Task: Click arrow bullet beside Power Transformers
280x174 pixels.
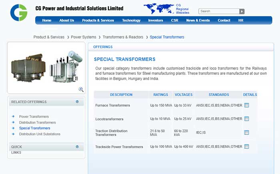Action: pyautogui.click(x=13, y=116)
